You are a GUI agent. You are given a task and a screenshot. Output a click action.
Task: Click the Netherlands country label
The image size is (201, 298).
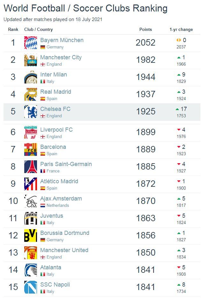coord(58,206)
